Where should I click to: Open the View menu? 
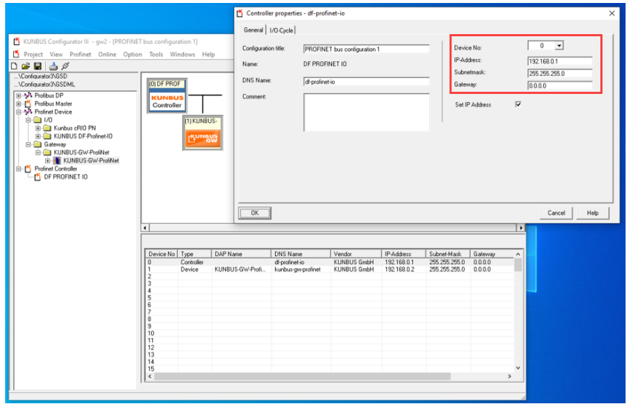coord(56,54)
